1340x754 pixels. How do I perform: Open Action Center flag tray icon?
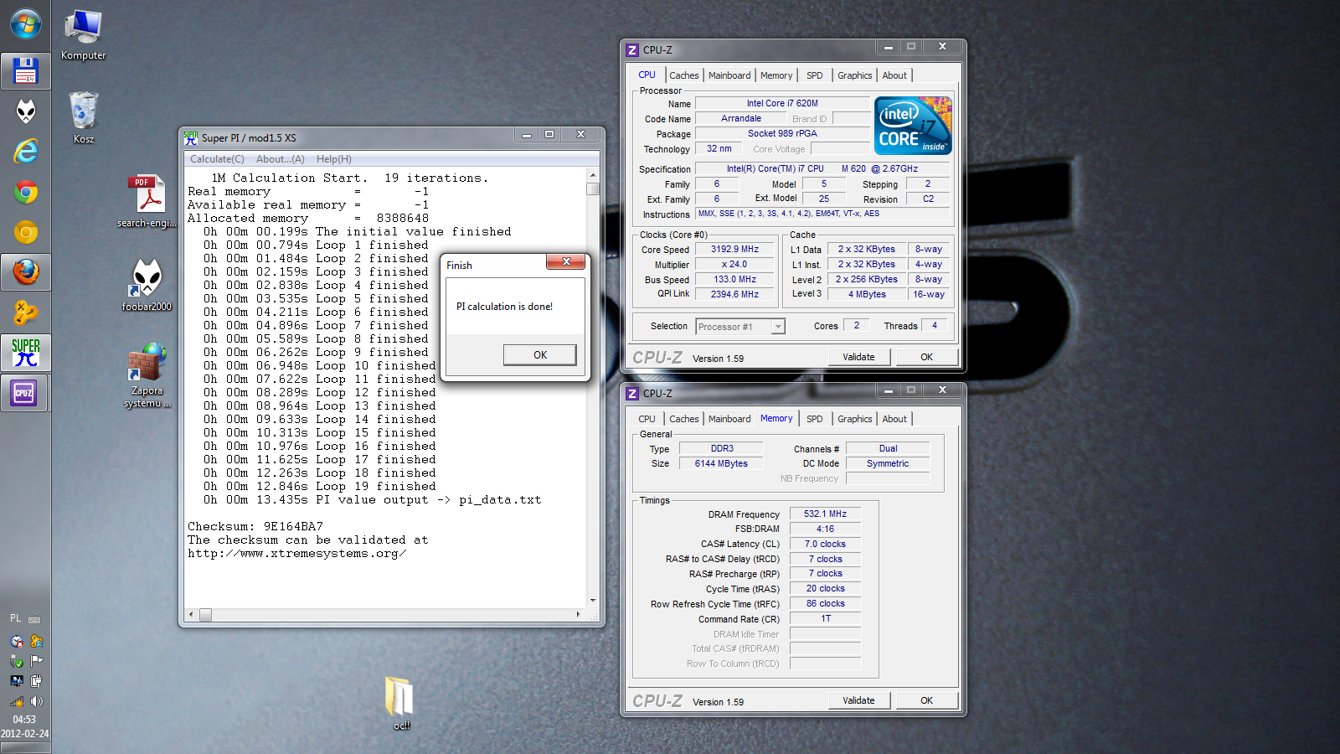tap(36, 661)
